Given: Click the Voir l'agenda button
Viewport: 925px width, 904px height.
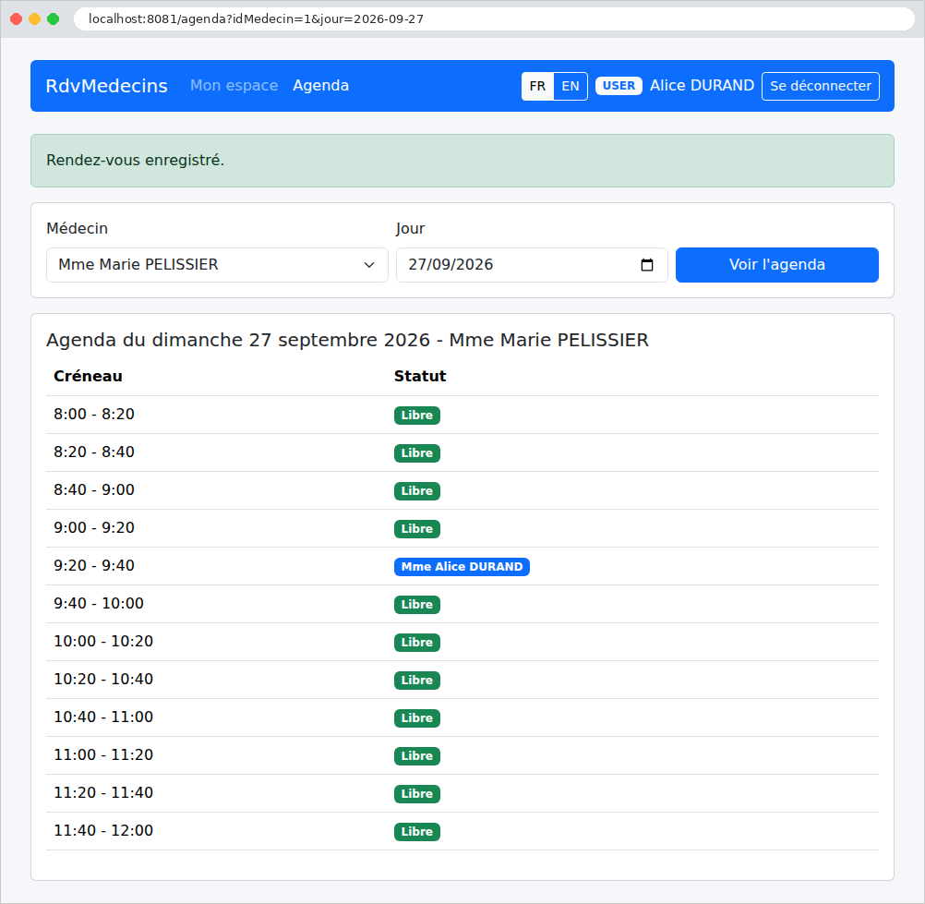Looking at the screenshot, I should [x=777, y=265].
